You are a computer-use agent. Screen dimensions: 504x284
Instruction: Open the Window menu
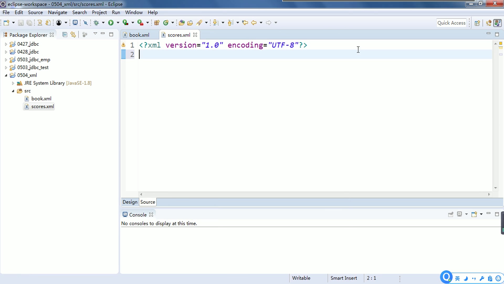click(134, 12)
